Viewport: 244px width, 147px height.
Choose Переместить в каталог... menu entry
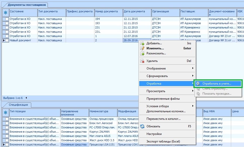pos(167,119)
